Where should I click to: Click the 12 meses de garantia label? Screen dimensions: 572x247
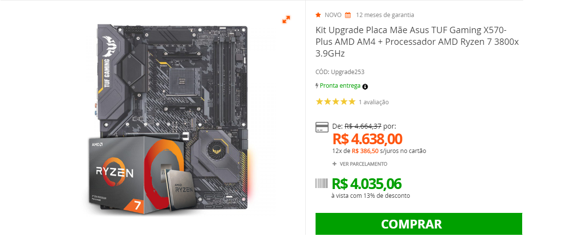tap(385, 15)
